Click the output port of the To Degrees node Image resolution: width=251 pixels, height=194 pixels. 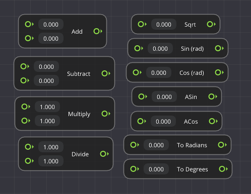(x=223, y=169)
